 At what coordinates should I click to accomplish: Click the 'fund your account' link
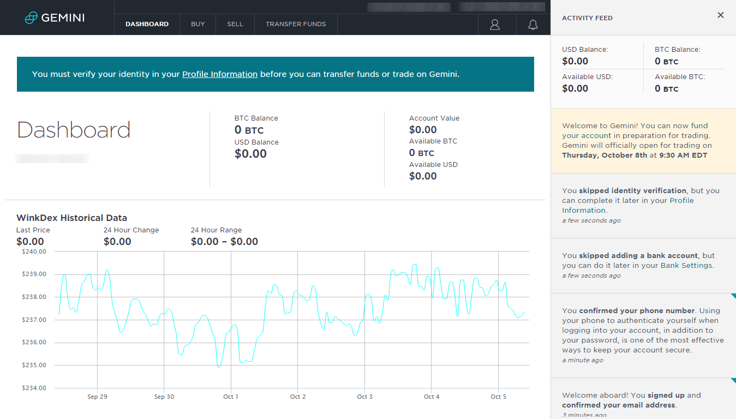635,130
